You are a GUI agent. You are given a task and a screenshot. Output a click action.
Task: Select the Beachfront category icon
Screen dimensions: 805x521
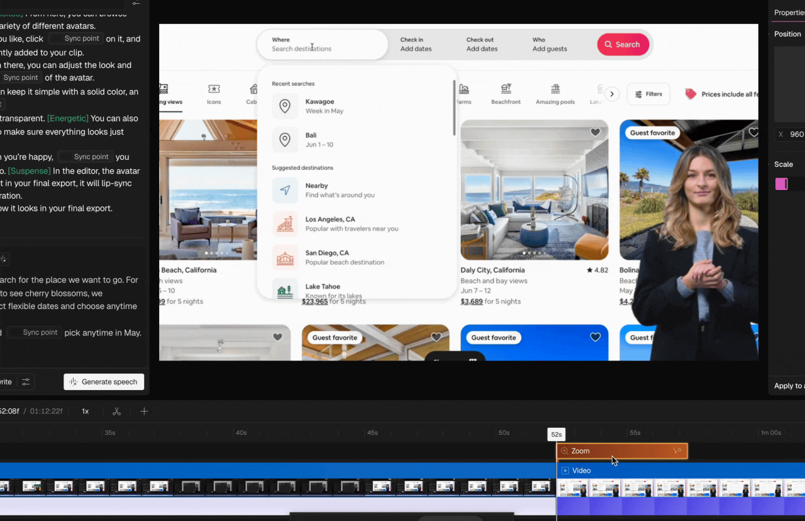(x=506, y=89)
